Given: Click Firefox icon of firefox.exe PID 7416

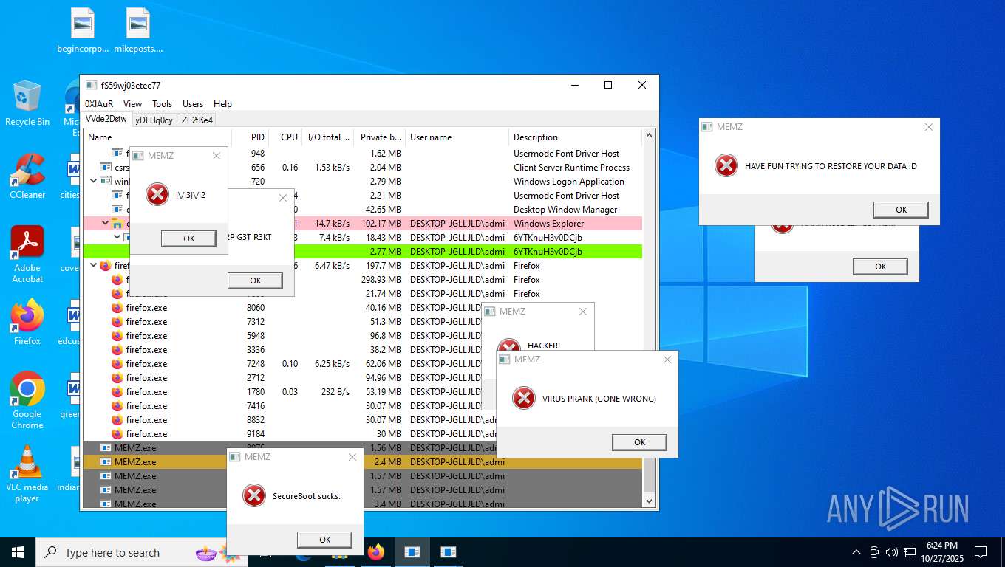Looking at the screenshot, I should coord(117,406).
